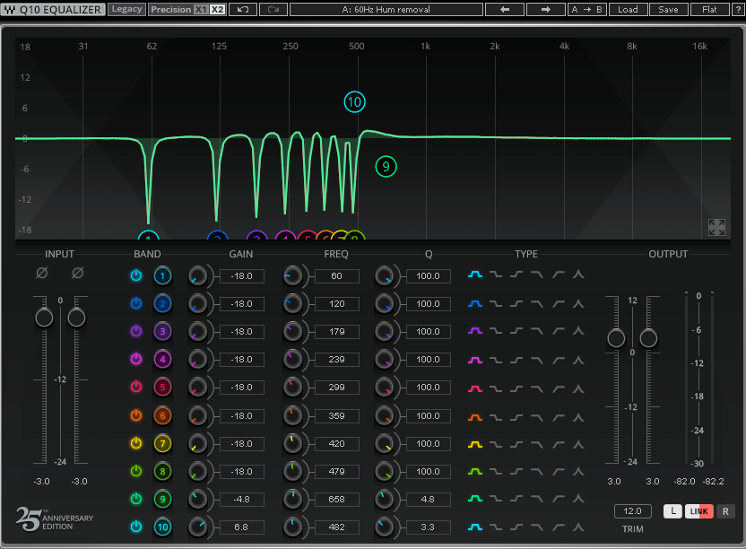Click band 9 marker on EQ graph
This screenshot has height=549, width=746.
tap(386, 167)
